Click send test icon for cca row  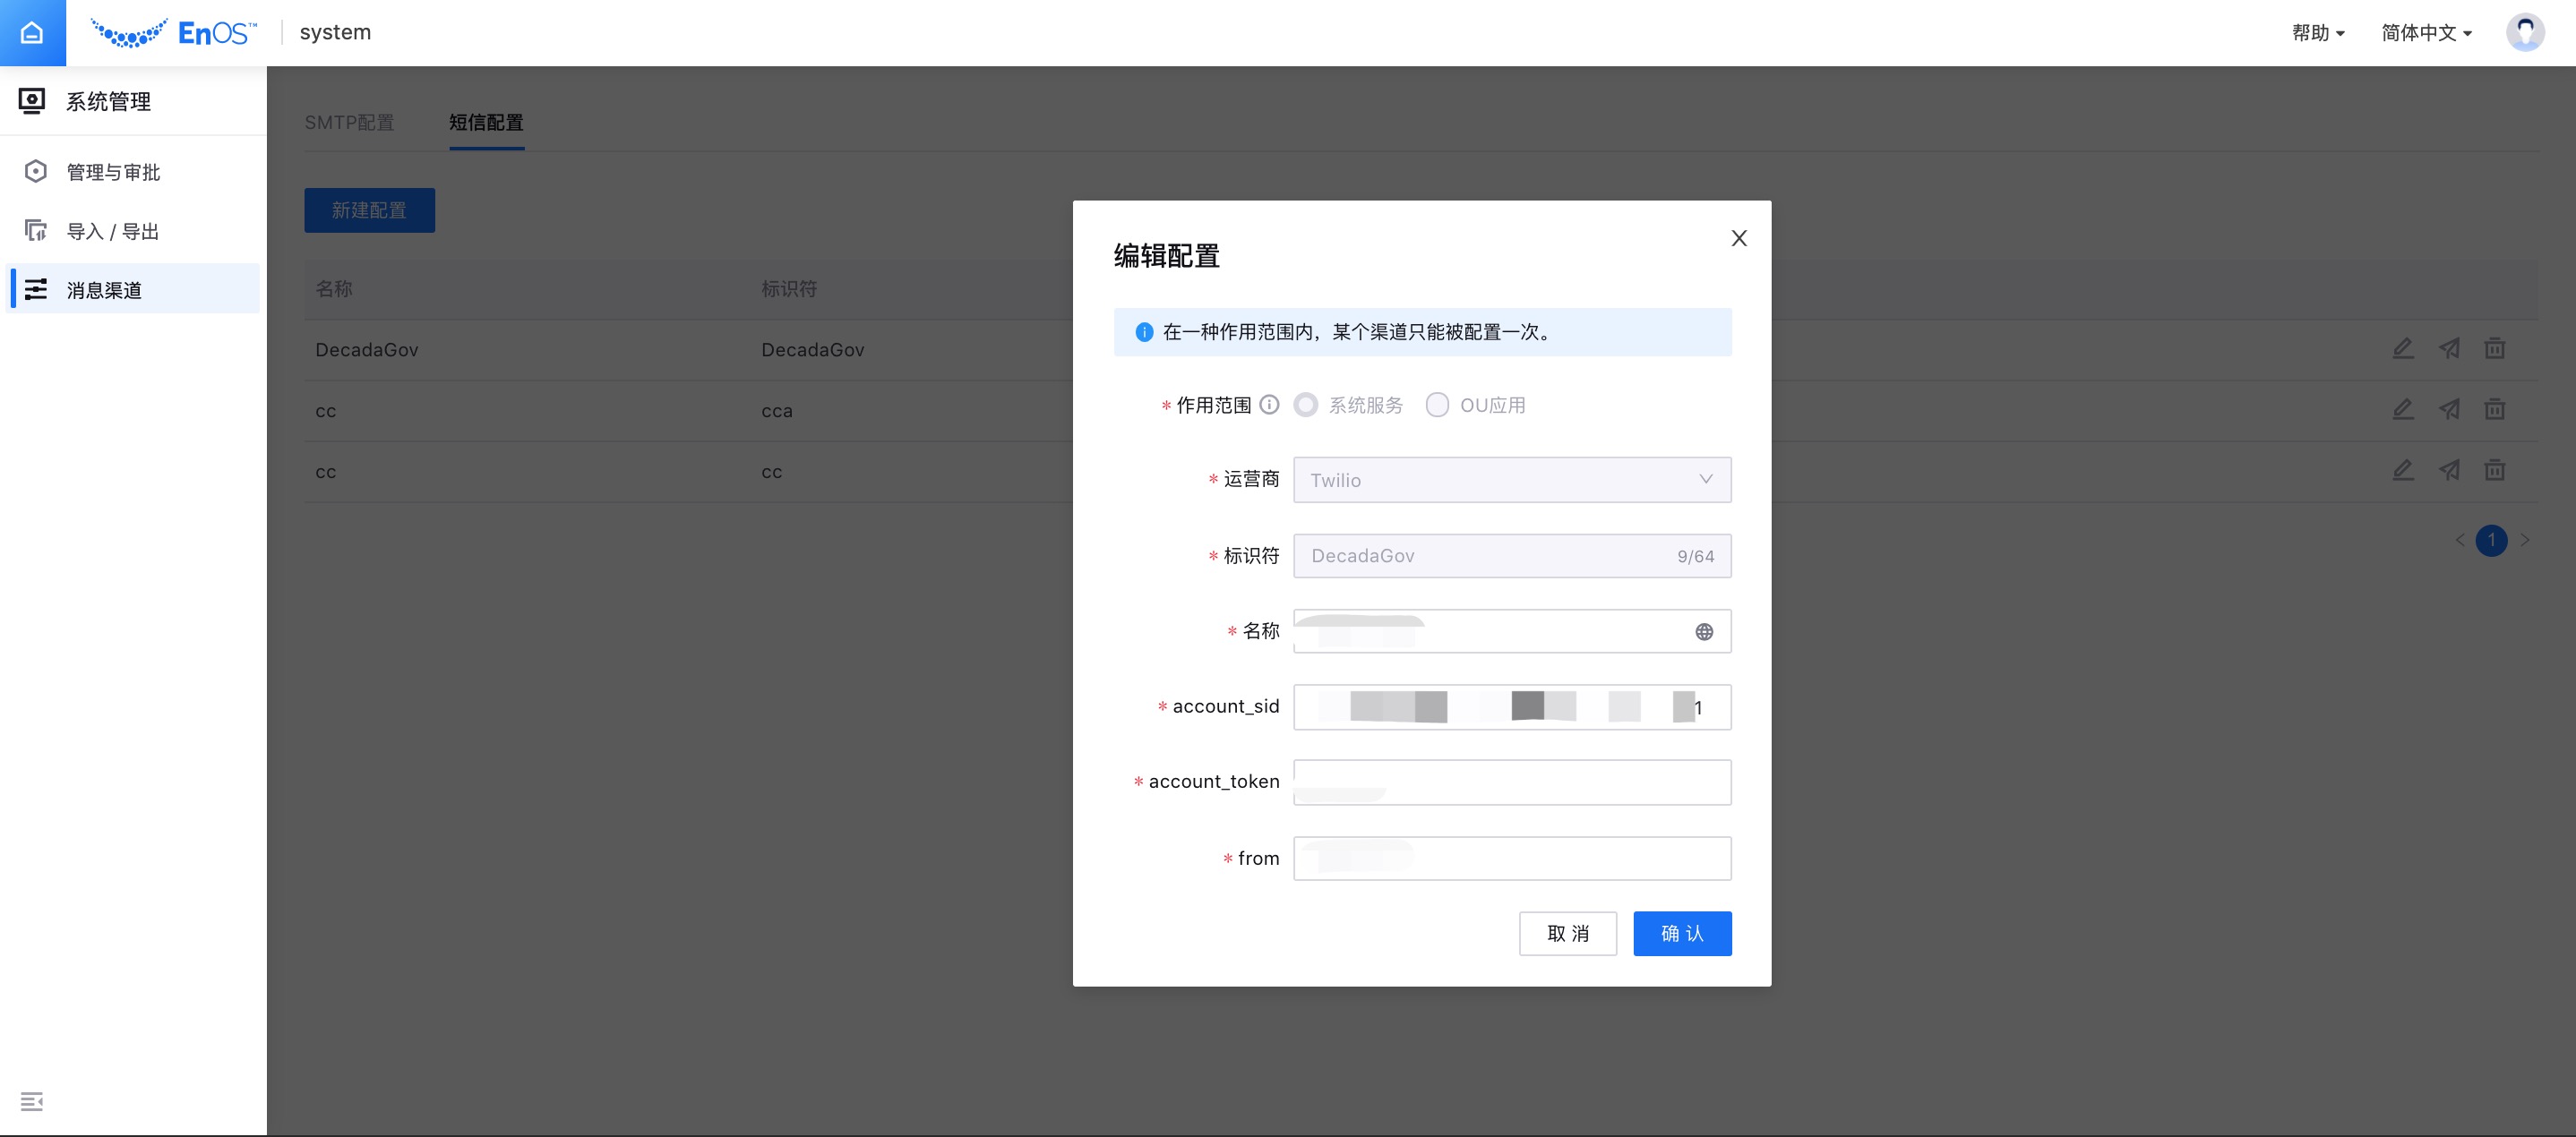coord(2449,410)
